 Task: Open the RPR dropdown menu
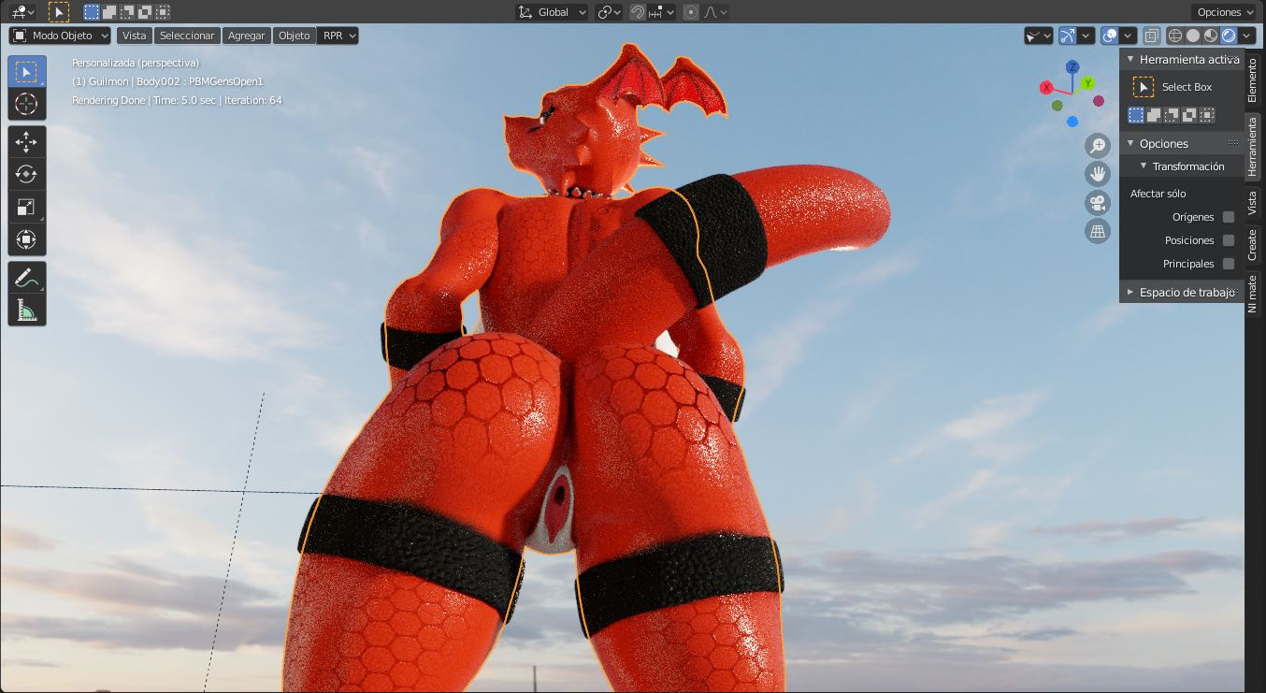point(338,36)
